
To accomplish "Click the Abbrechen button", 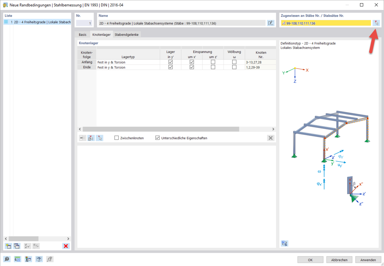I will pos(339,260).
